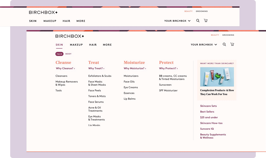Image resolution: width=266 pixels, height=158 pixels.
Task: Open the shopping cart in the front window
Action: pyautogui.click(x=232, y=44)
